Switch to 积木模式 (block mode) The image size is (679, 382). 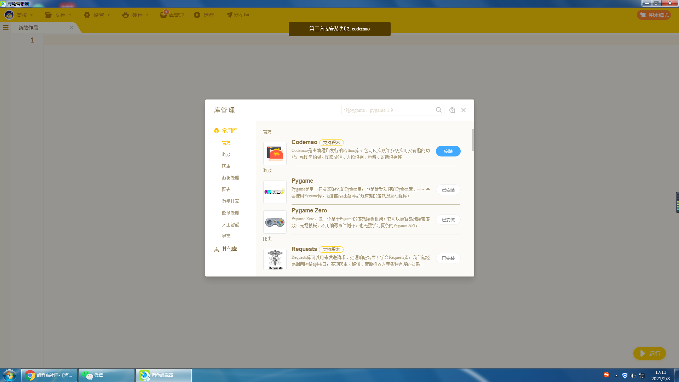point(654,15)
